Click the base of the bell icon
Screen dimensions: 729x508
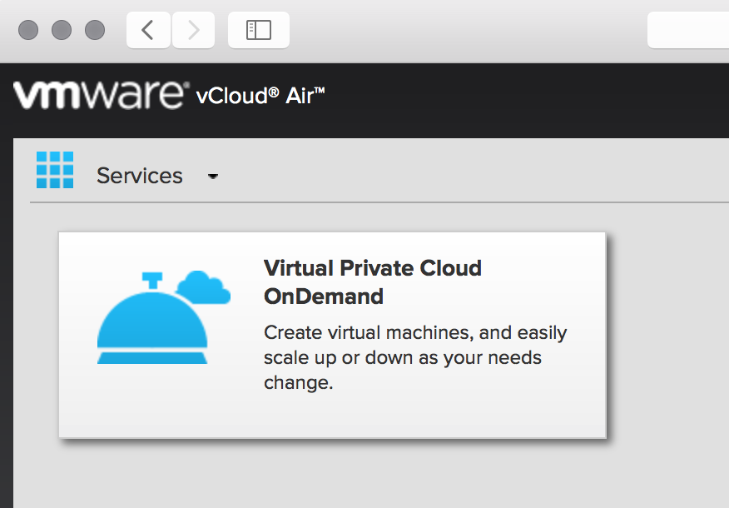click(151, 357)
